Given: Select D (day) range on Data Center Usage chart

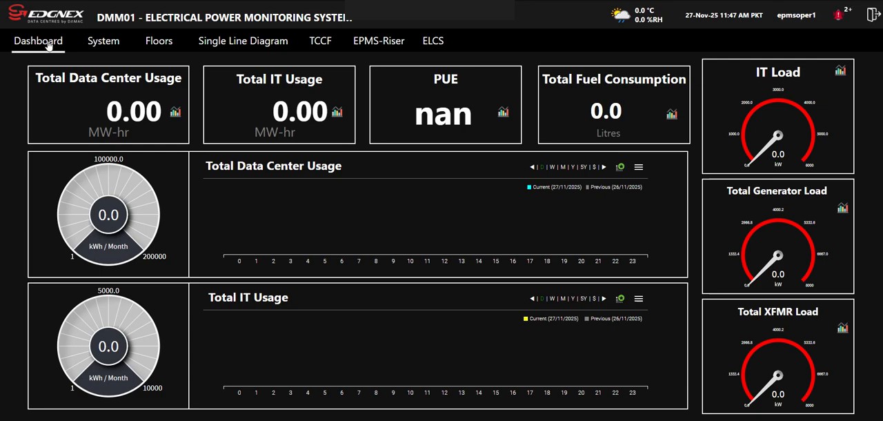Looking at the screenshot, I should tap(542, 167).
